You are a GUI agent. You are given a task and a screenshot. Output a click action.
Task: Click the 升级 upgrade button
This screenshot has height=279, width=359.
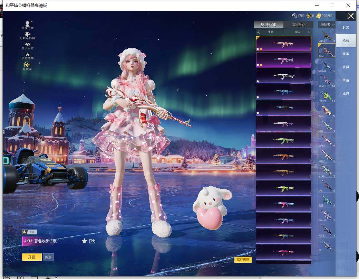coord(32,257)
